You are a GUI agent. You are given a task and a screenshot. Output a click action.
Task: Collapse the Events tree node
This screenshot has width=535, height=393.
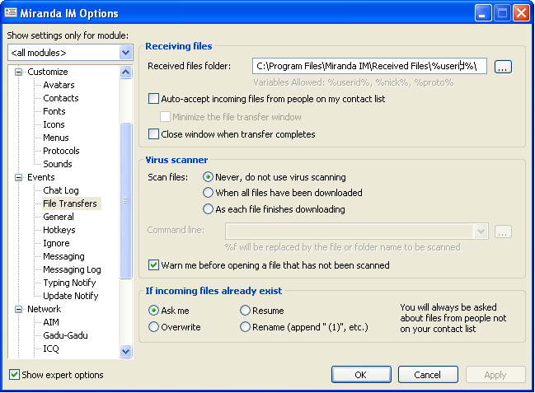tap(18, 177)
